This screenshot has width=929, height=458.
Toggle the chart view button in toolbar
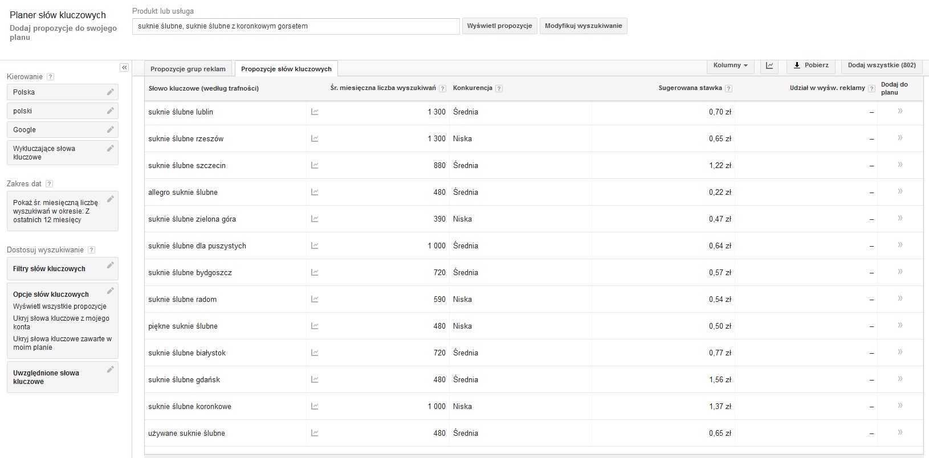coord(769,66)
